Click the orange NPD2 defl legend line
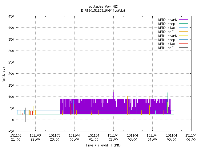The height and width of the screenshot is (148, 197). tap(183, 32)
